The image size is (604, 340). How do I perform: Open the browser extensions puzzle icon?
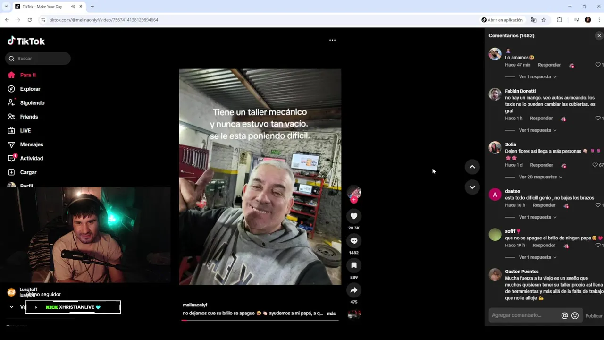point(560,20)
